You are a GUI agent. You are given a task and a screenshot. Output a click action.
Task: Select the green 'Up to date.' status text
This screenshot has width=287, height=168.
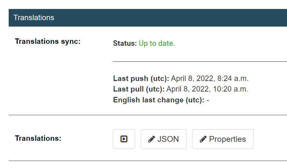pos(157,44)
